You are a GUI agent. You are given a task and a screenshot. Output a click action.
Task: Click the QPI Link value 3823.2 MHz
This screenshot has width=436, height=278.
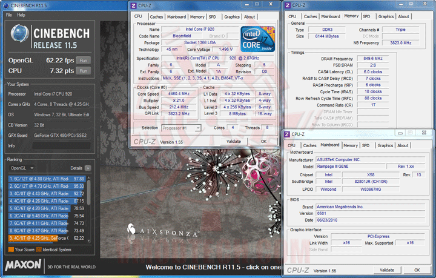179,114
